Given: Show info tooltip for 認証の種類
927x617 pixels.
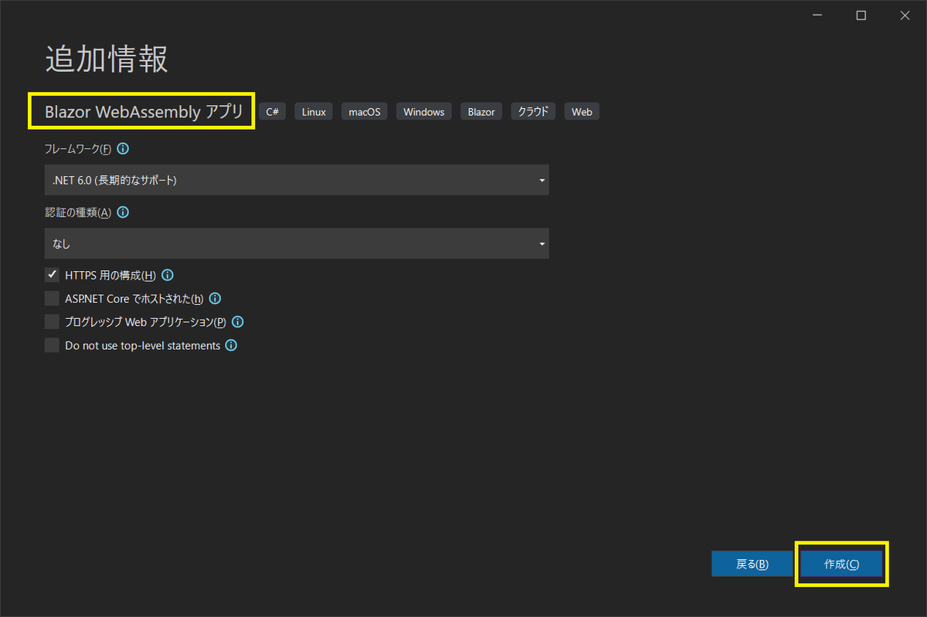Looking at the screenshot, I should pyautogui.click(x=123, y=212).
